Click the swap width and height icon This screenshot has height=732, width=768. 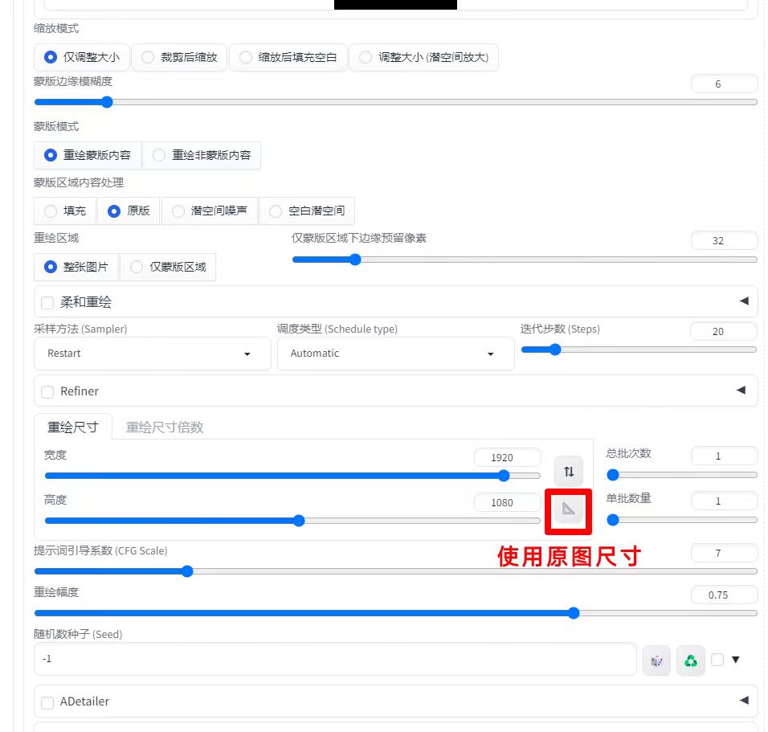[x=569, y=472]
